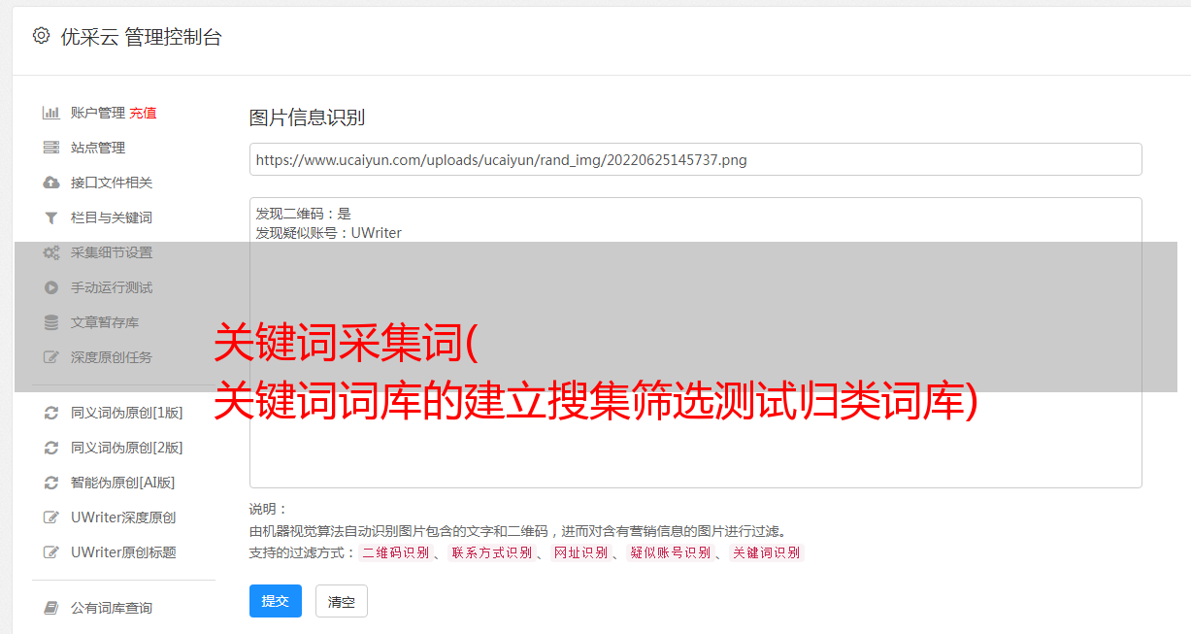1191x634 pixels.
Task: Click the 图片信息识别 heading
Action: [x=307, y=118]
